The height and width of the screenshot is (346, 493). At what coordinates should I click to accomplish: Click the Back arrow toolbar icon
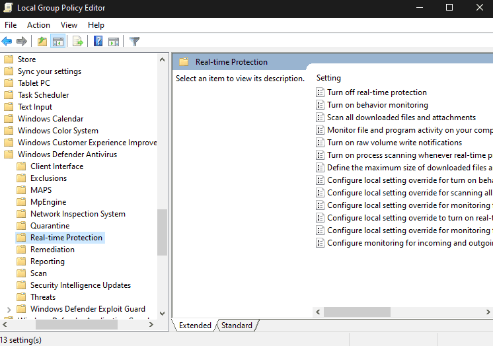click(x=7, y=42)
